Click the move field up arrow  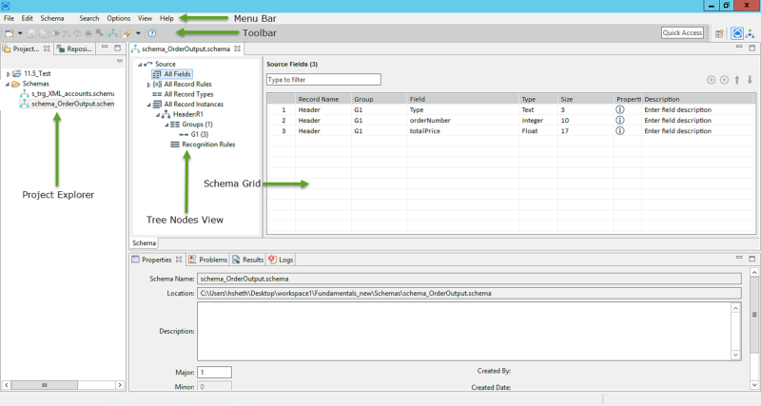point(736,80)
